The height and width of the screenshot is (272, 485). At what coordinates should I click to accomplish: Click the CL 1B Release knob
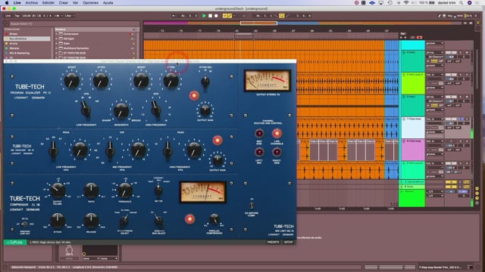91,220
